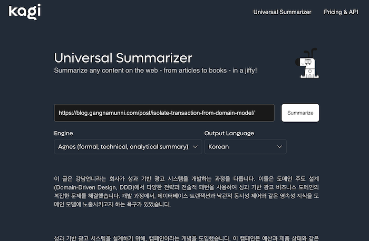Screen dimensions: 369x241
Task: Click the first Korean summary paragraph
Action: click(x=187, y=192)
